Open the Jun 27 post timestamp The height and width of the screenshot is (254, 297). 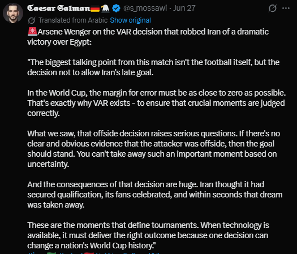[x=184, y=8]
